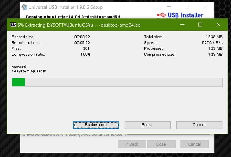Viewport: 231px width, 157px height.
Task: Click the Universal USB Installer 1.9.8.6 Setup title
Action: coord(66,7)
